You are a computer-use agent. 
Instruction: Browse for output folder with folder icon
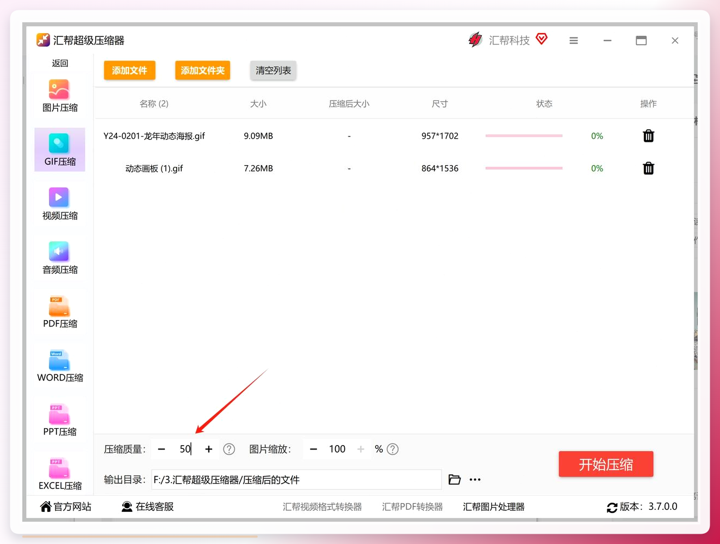coord(455,479)
